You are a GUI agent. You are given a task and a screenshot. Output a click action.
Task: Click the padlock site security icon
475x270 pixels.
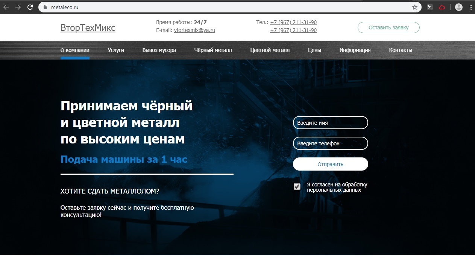(45, 7)
